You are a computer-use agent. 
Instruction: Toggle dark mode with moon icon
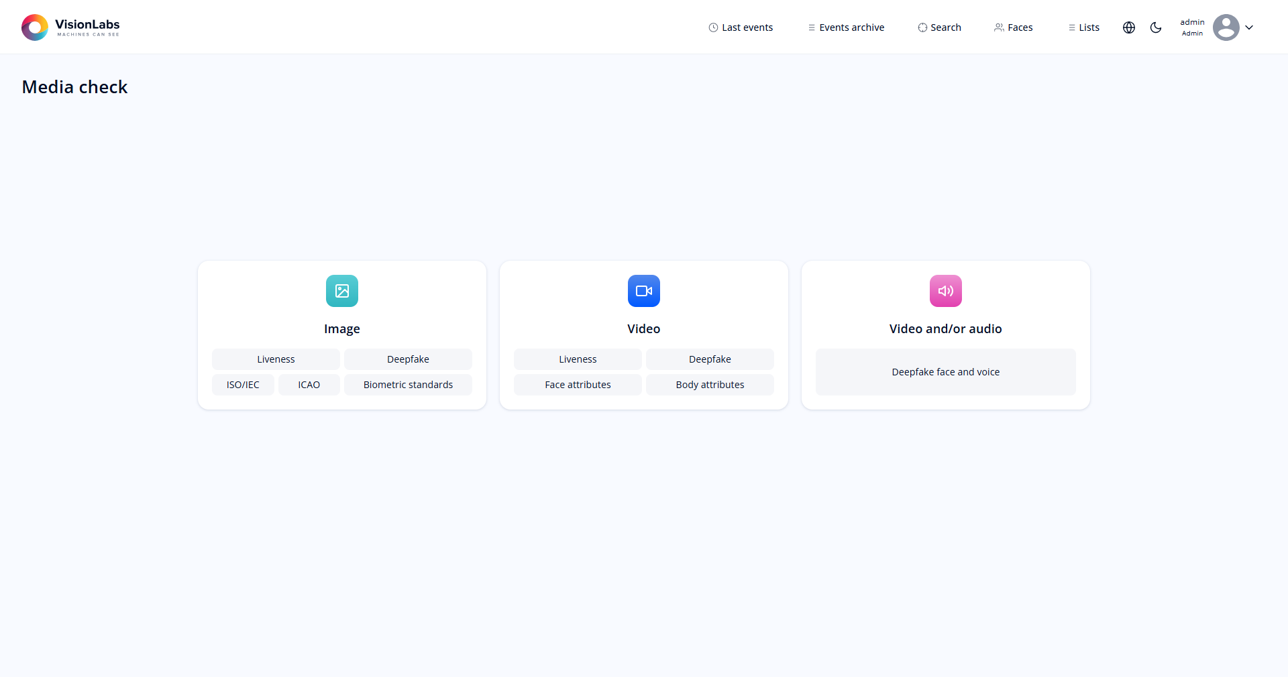click(1156, 27)
